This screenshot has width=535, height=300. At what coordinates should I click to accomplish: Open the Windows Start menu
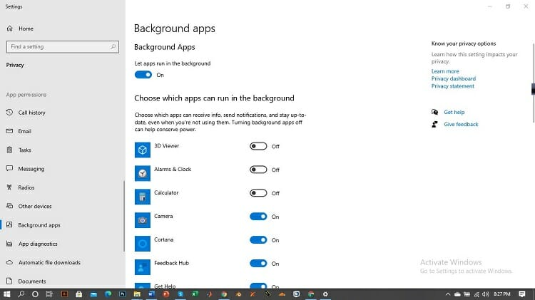(7, 294)
